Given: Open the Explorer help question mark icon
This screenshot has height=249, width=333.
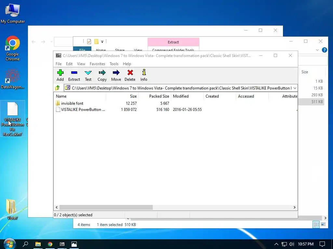Looking at the screenshot, I should [x=324, y=50].
